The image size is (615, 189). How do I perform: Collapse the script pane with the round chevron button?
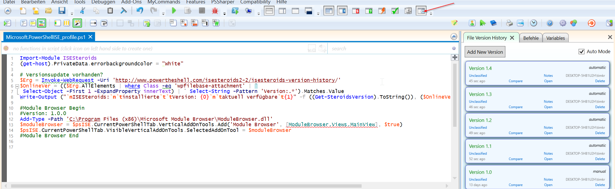[x=454, y=37]
